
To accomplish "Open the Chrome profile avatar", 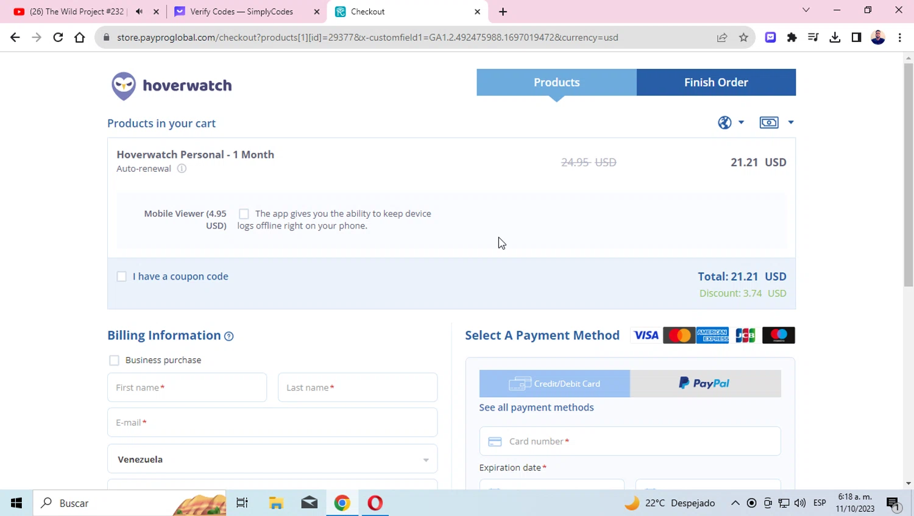I will point(878,37).
